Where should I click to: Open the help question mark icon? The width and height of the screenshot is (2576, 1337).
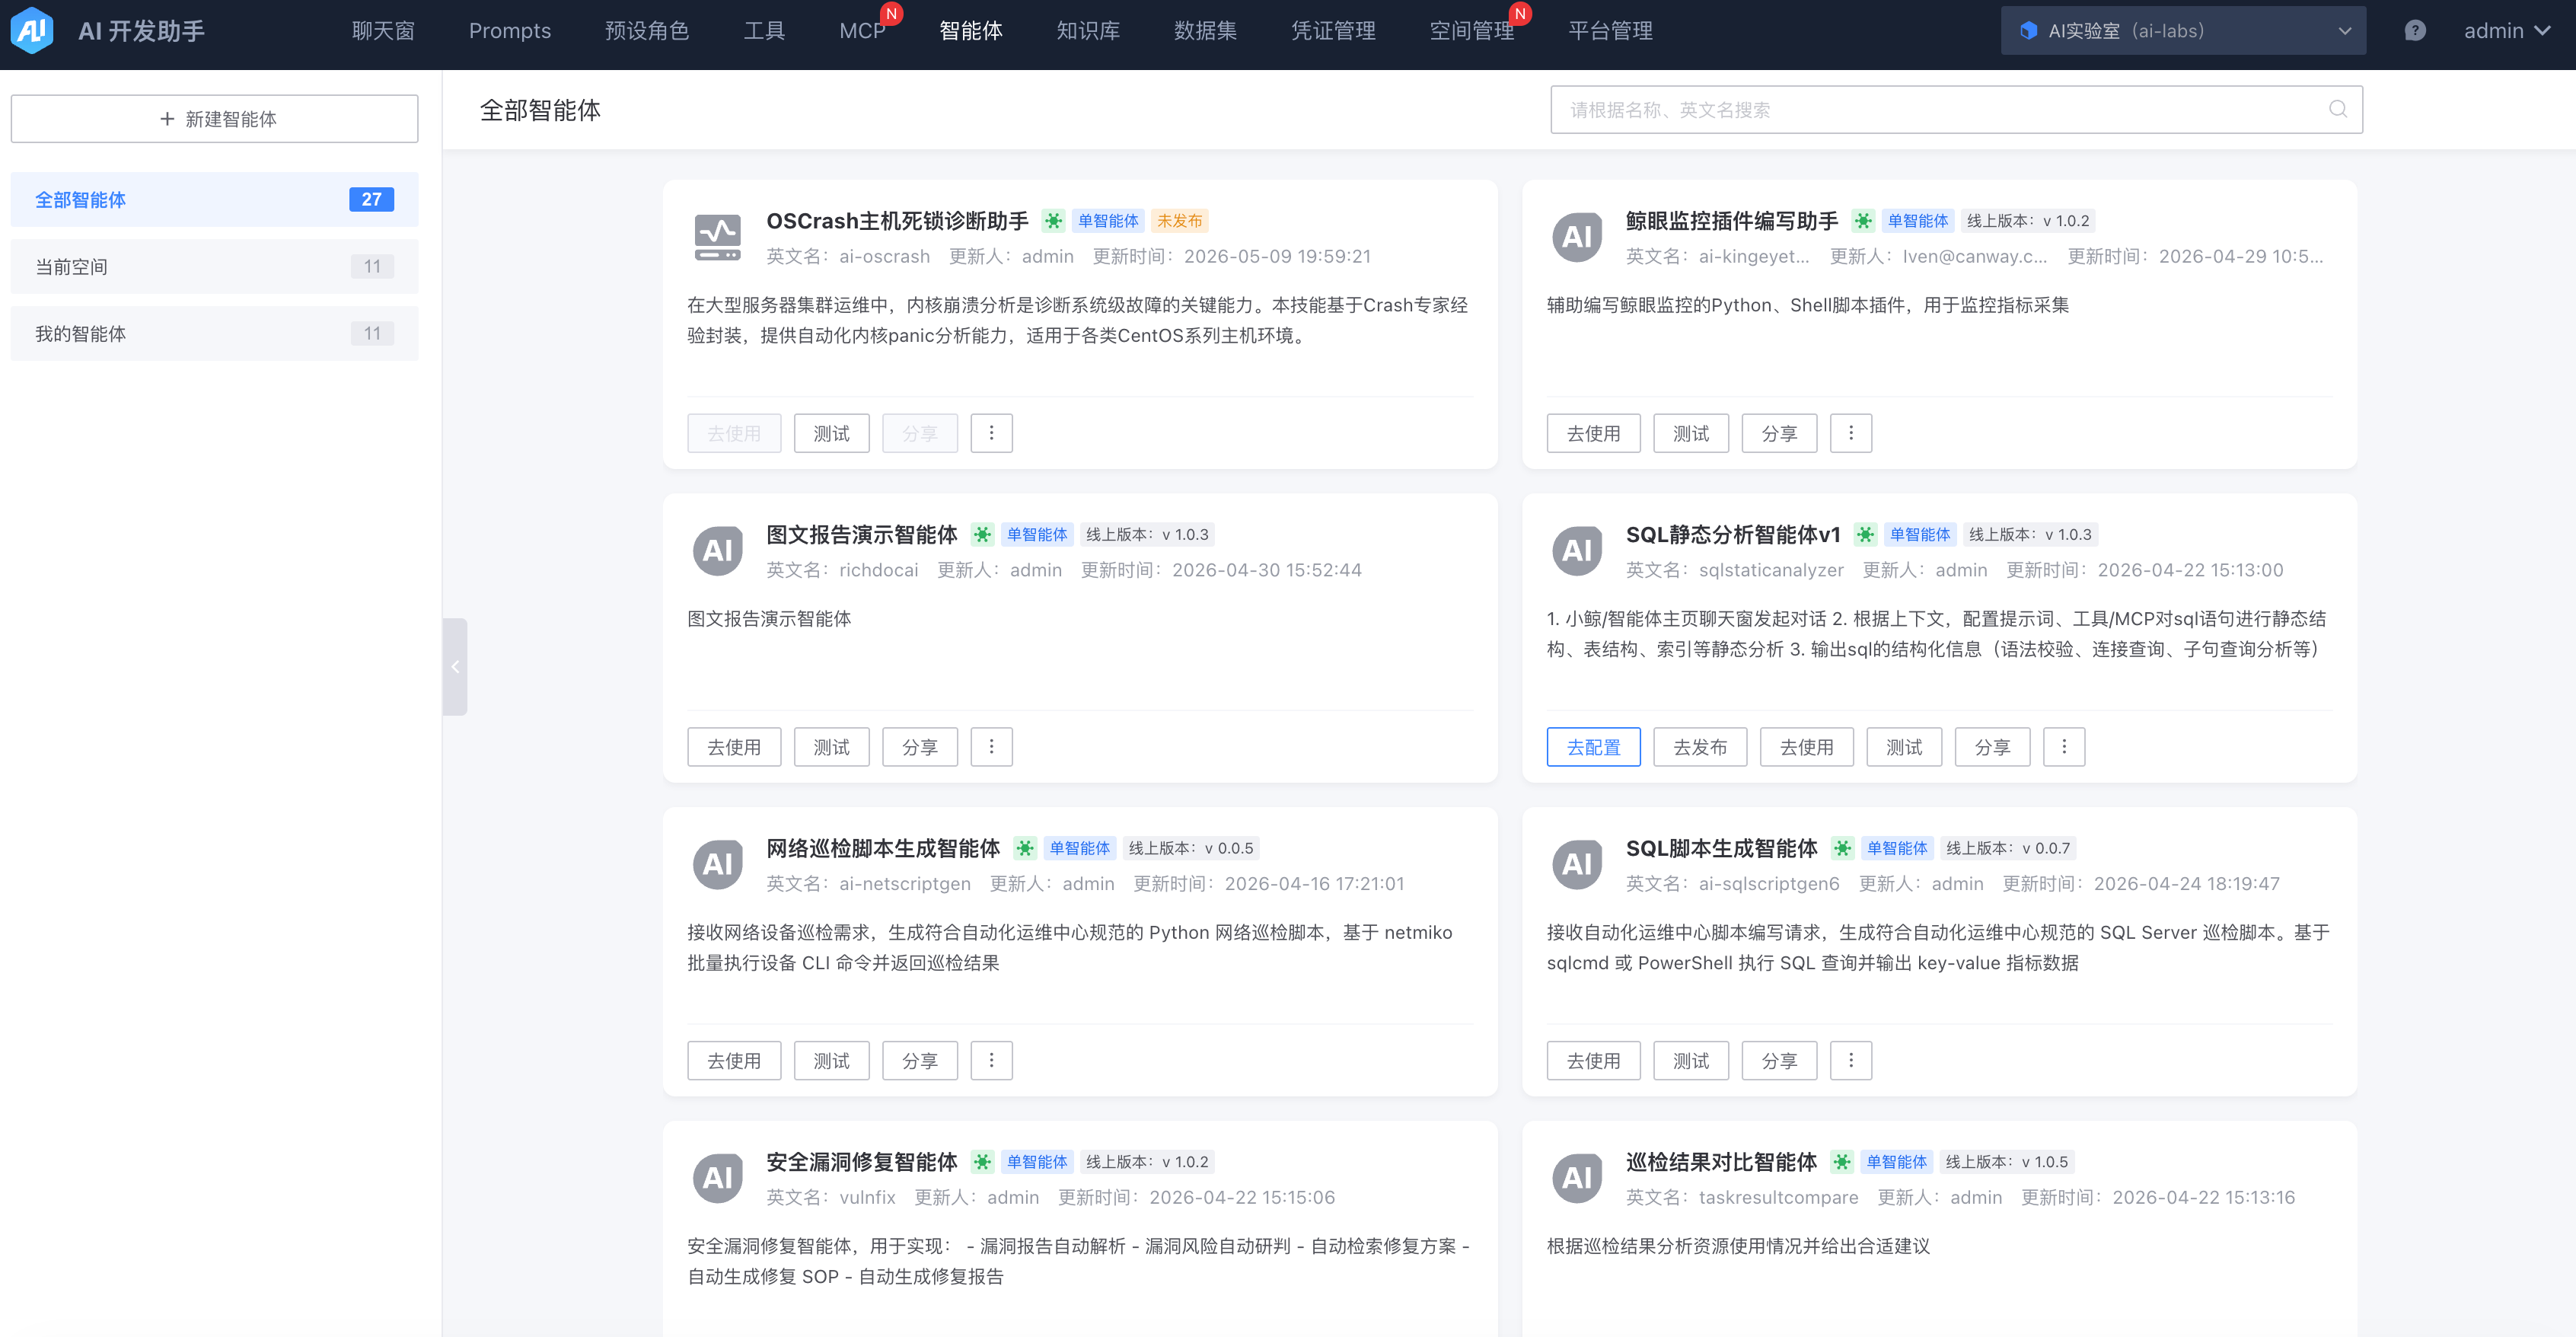[x=2414, y=30]
